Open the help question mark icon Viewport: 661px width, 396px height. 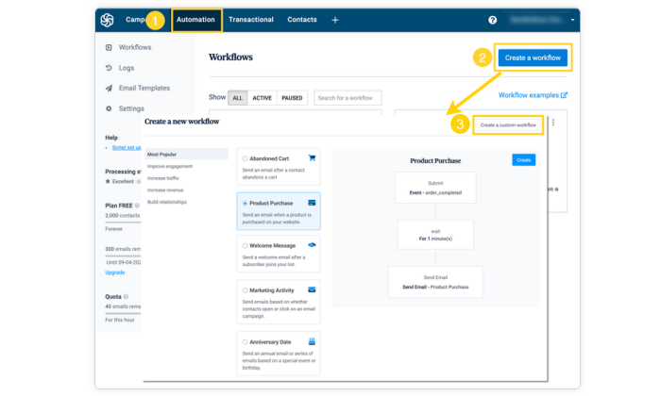click(492, 20)
